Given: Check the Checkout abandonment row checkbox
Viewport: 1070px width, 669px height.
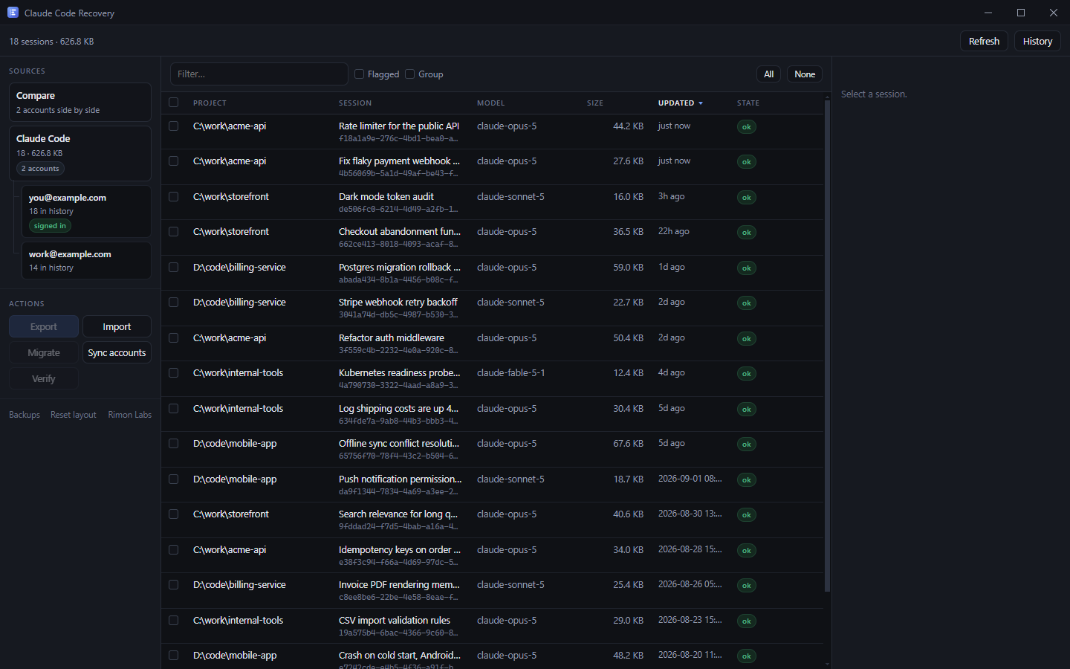Looking at the screenshot, I should pos(173,232).
